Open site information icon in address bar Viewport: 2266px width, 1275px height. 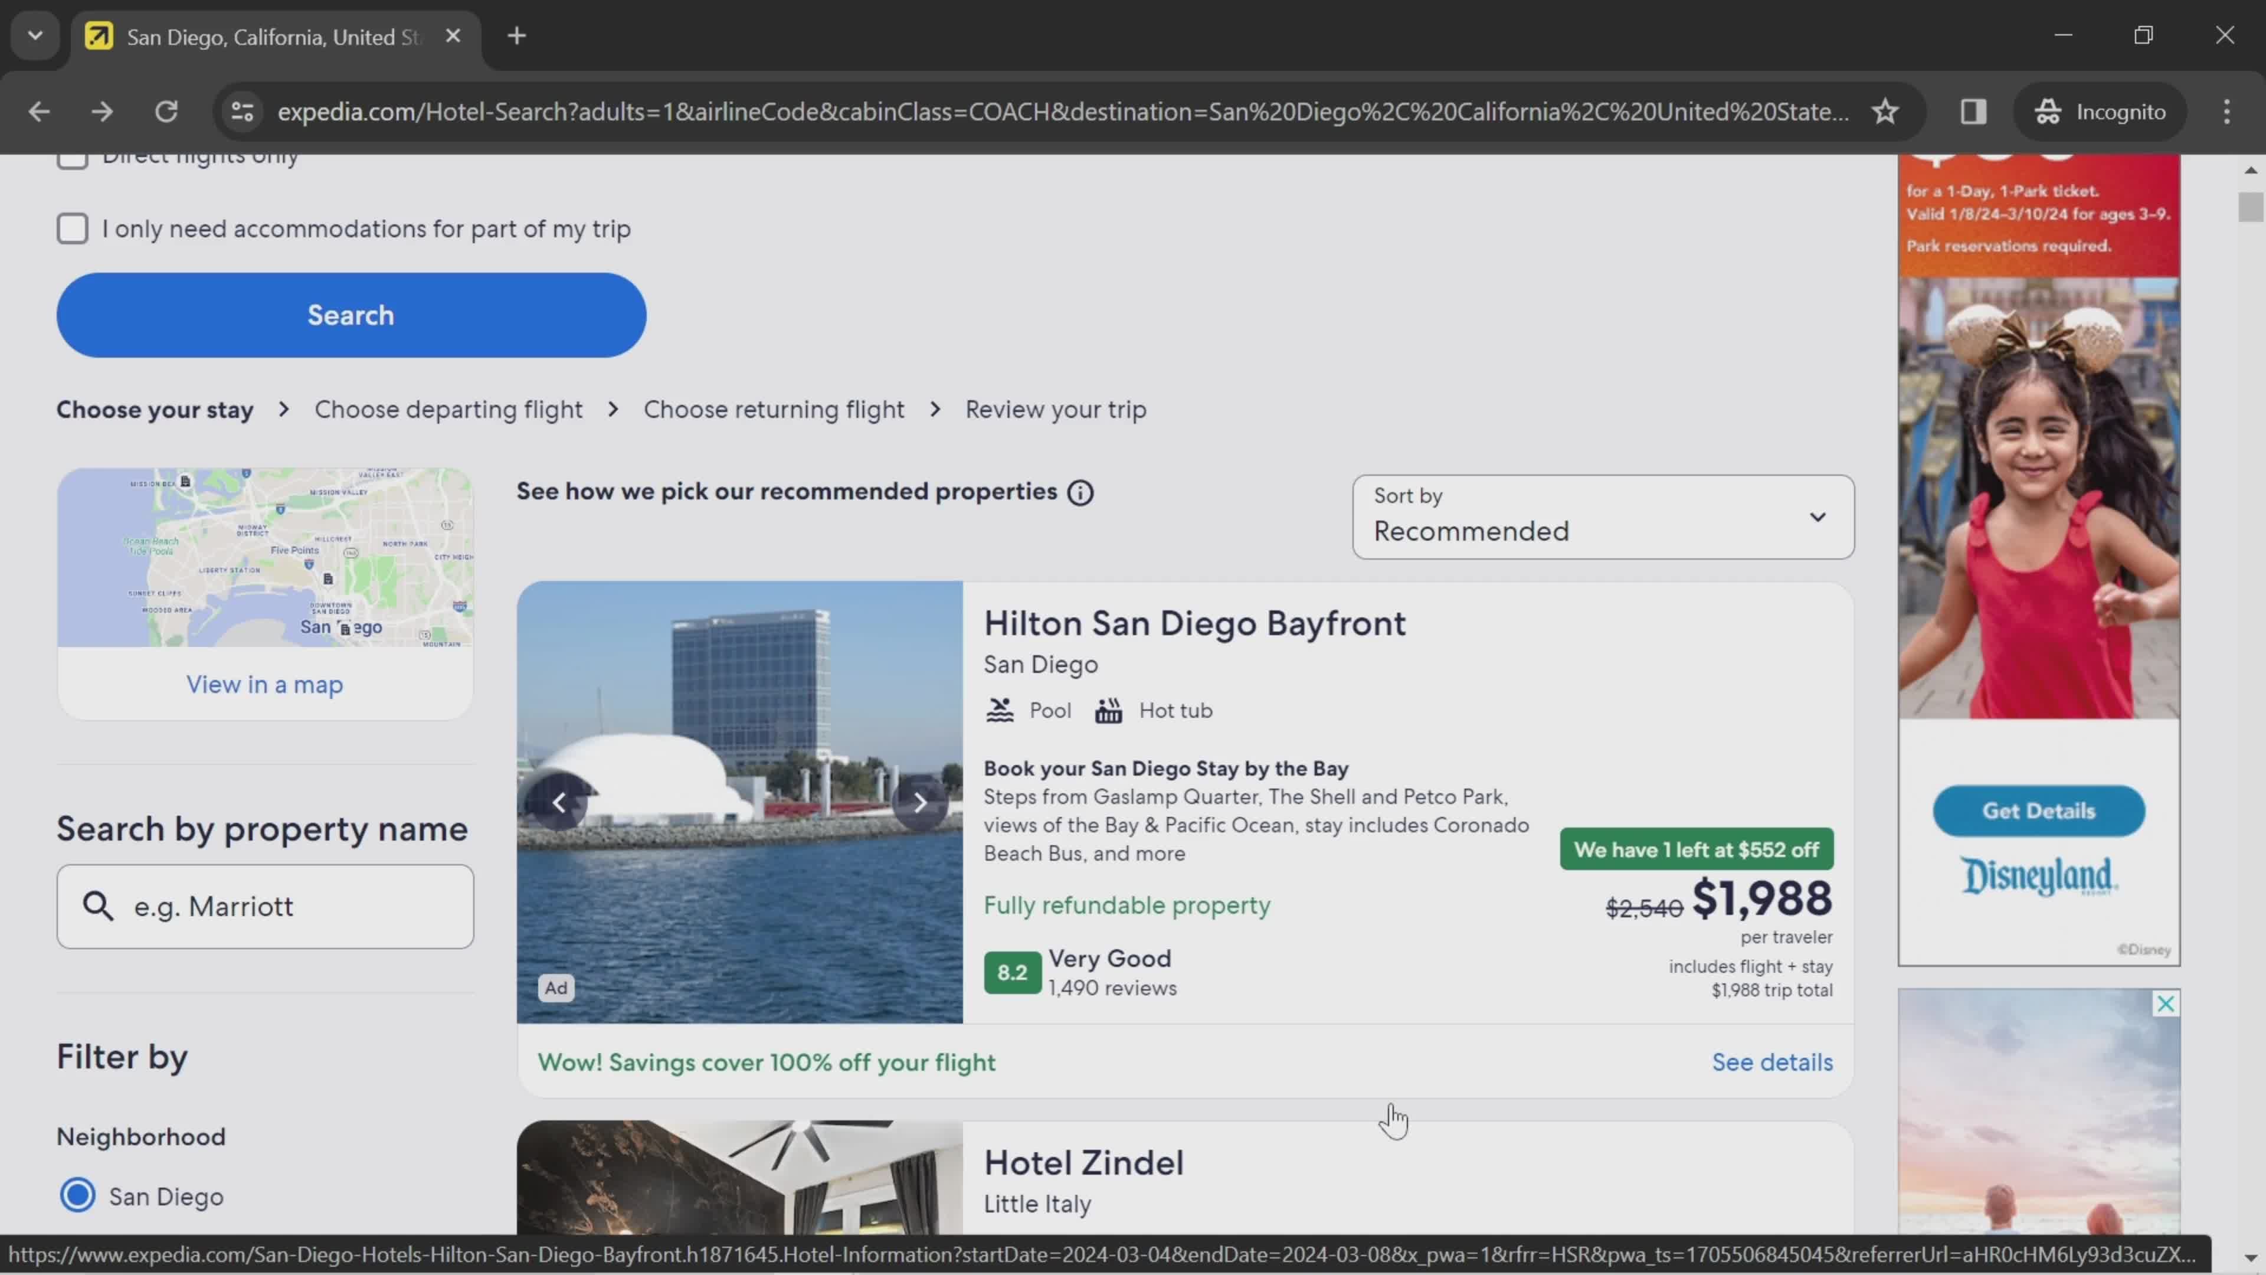click(x=242, y=112)
